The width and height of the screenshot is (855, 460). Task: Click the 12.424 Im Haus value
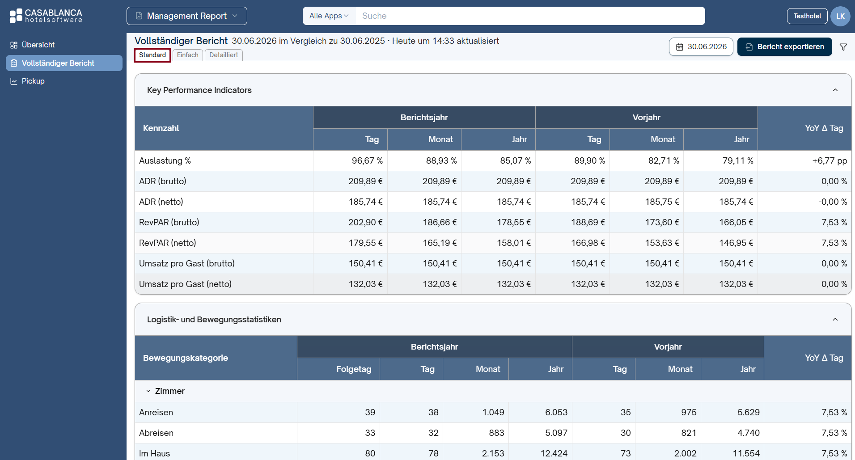coord(554,453)
